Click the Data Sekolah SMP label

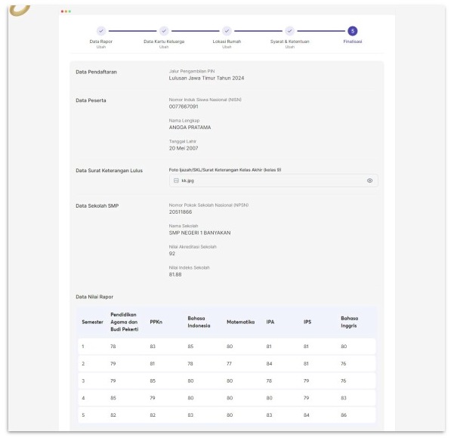97,206
